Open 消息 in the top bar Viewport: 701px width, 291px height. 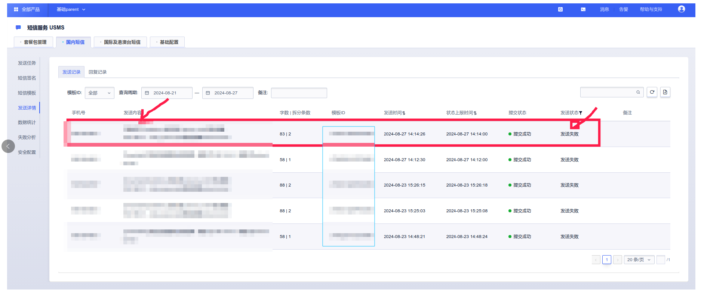tap(605, 9)
